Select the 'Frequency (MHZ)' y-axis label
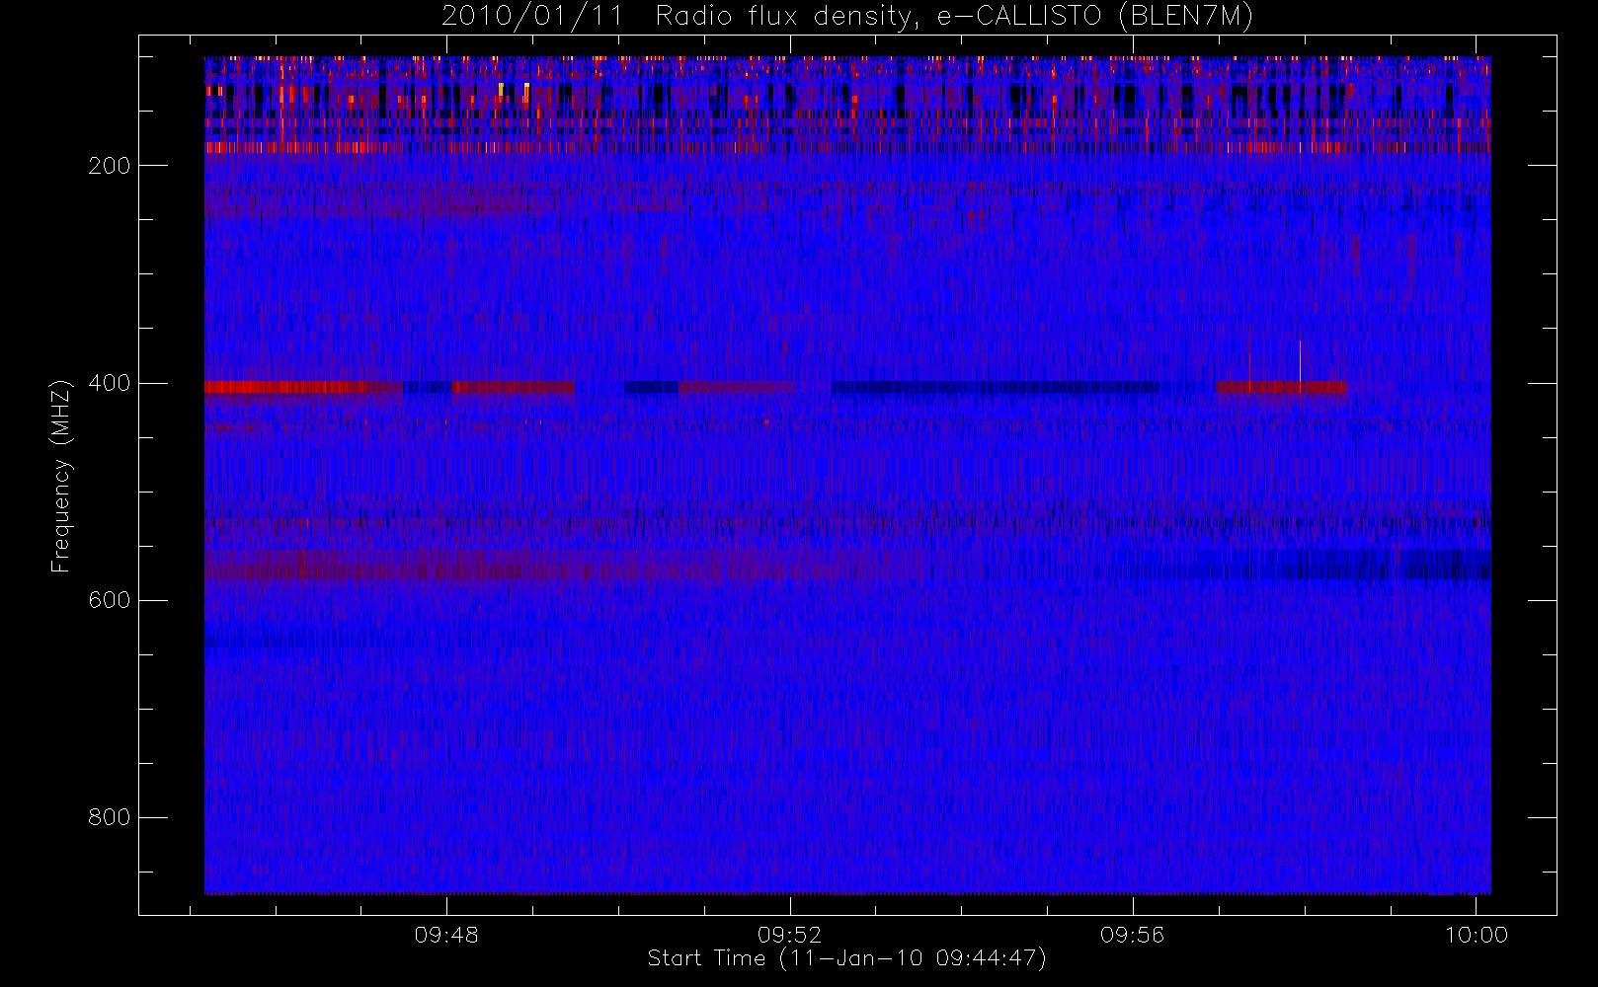This screenshot has height=987, width=1598. pos(61,476)
